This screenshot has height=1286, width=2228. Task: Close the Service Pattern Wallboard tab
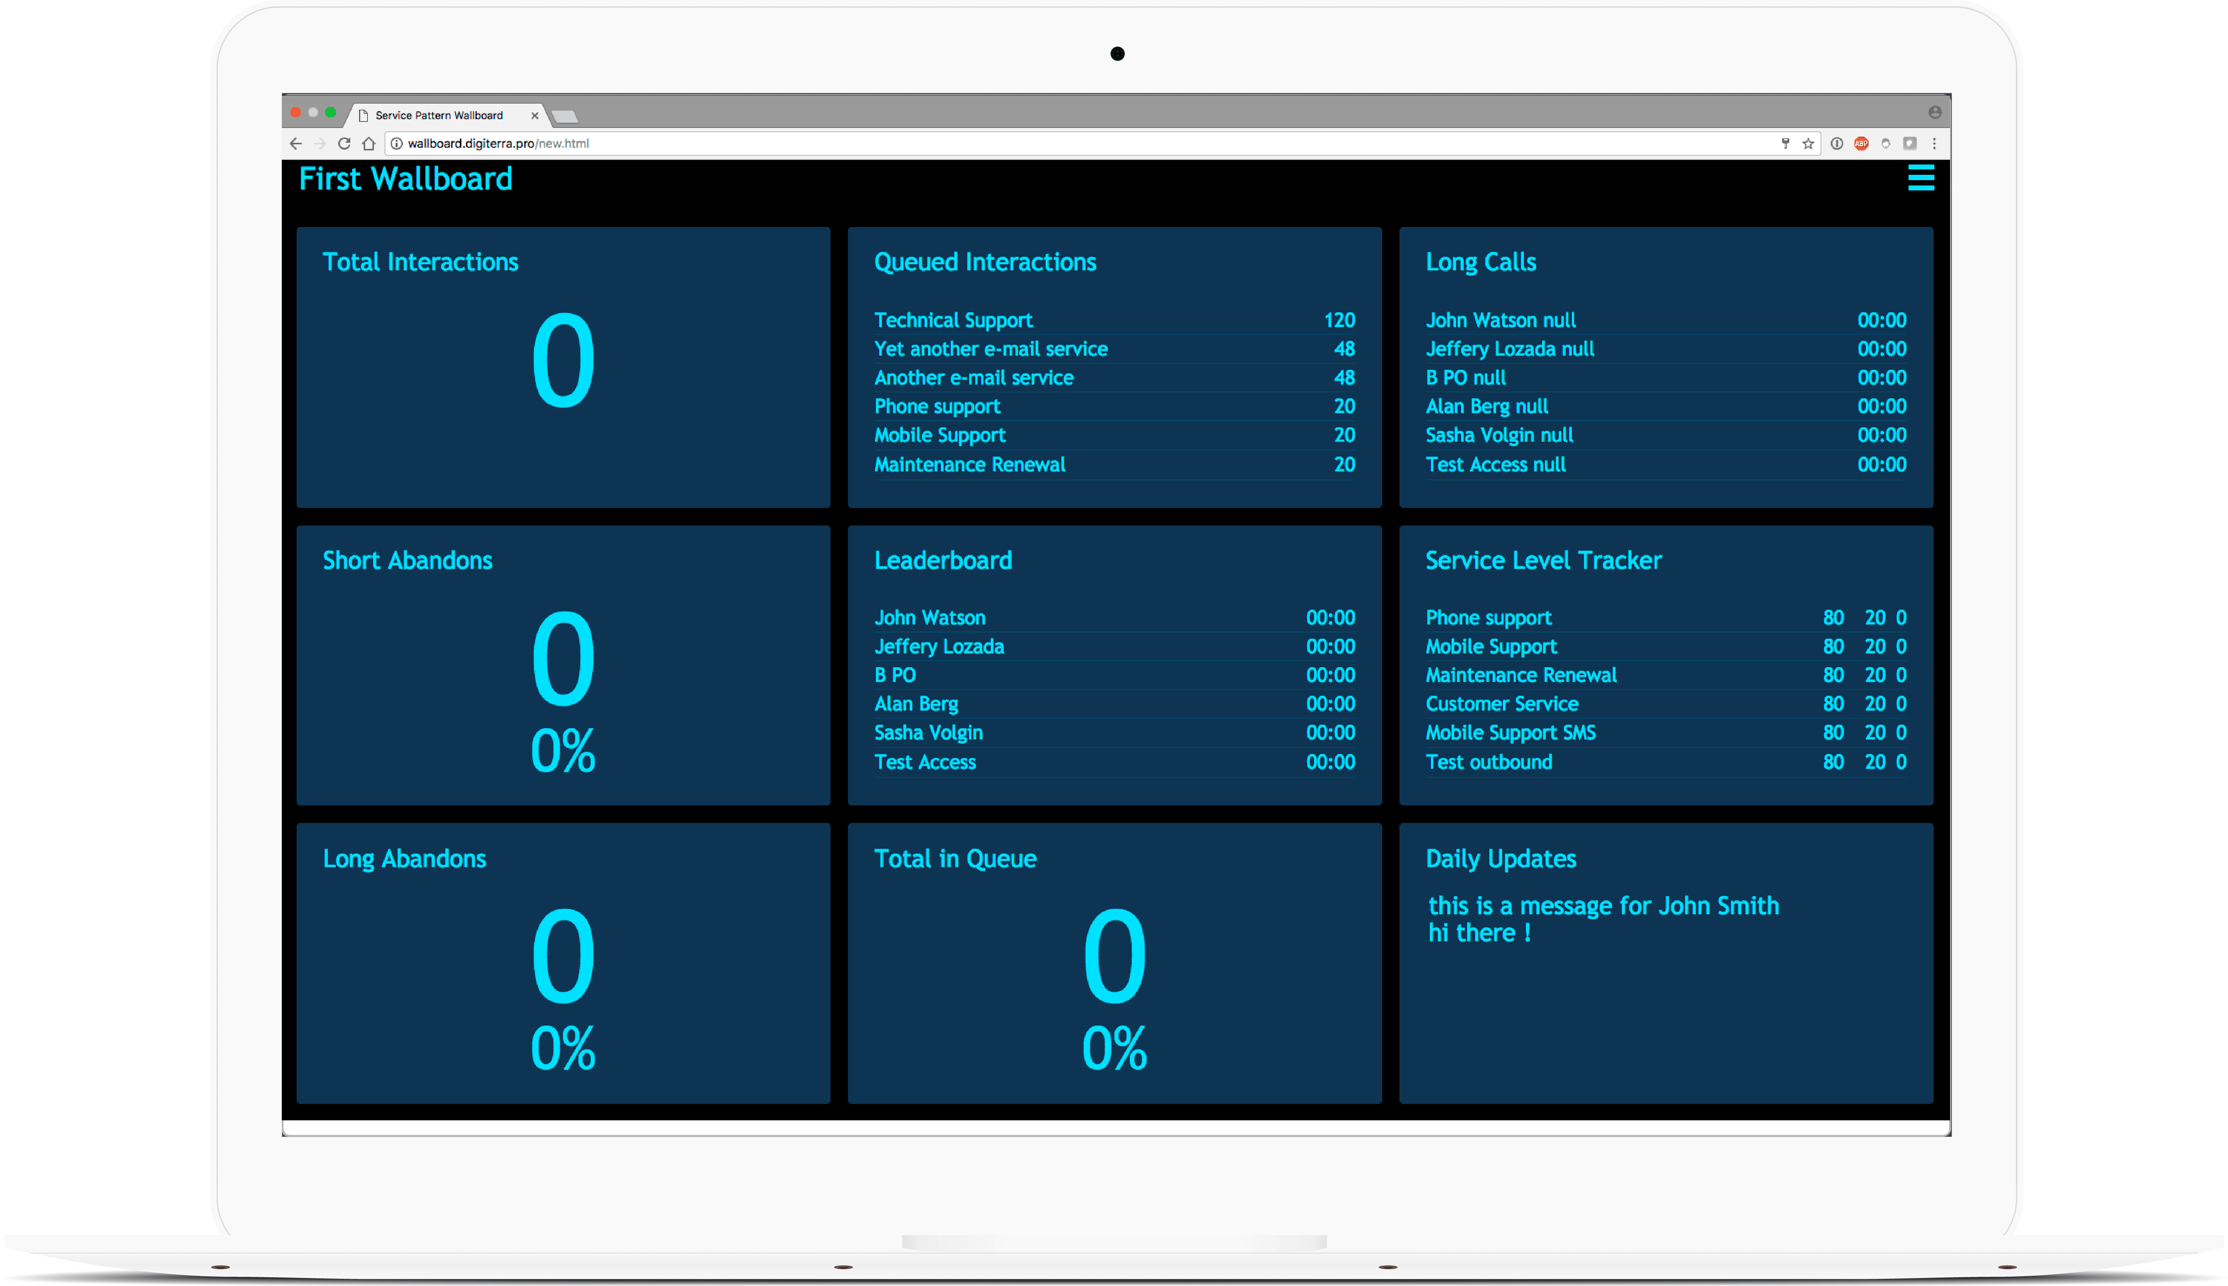tap(534, 116)
